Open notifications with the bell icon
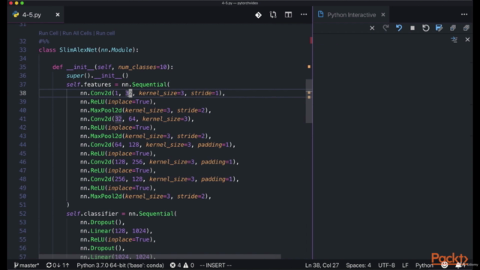This screenshot has width=480, height=270. [458, 265]
